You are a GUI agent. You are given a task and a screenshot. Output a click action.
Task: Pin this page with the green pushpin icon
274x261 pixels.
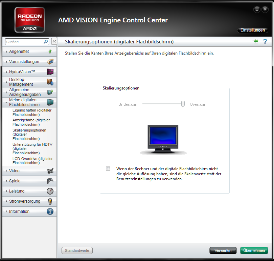(255, 41)
